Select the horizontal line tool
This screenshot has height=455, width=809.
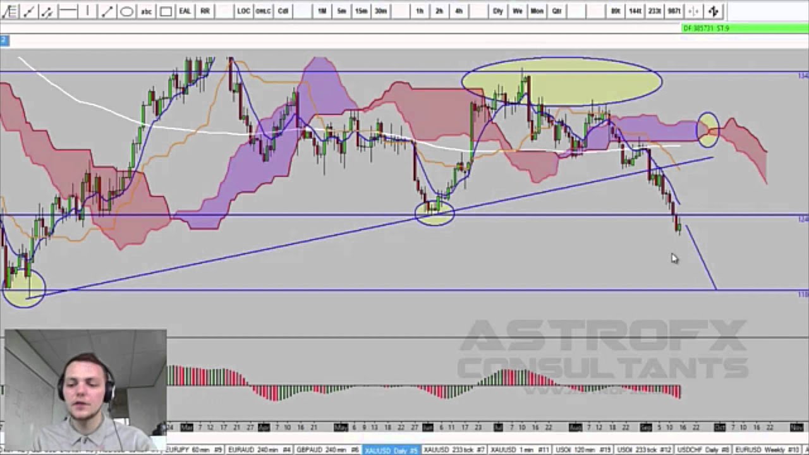pos(68,11)
